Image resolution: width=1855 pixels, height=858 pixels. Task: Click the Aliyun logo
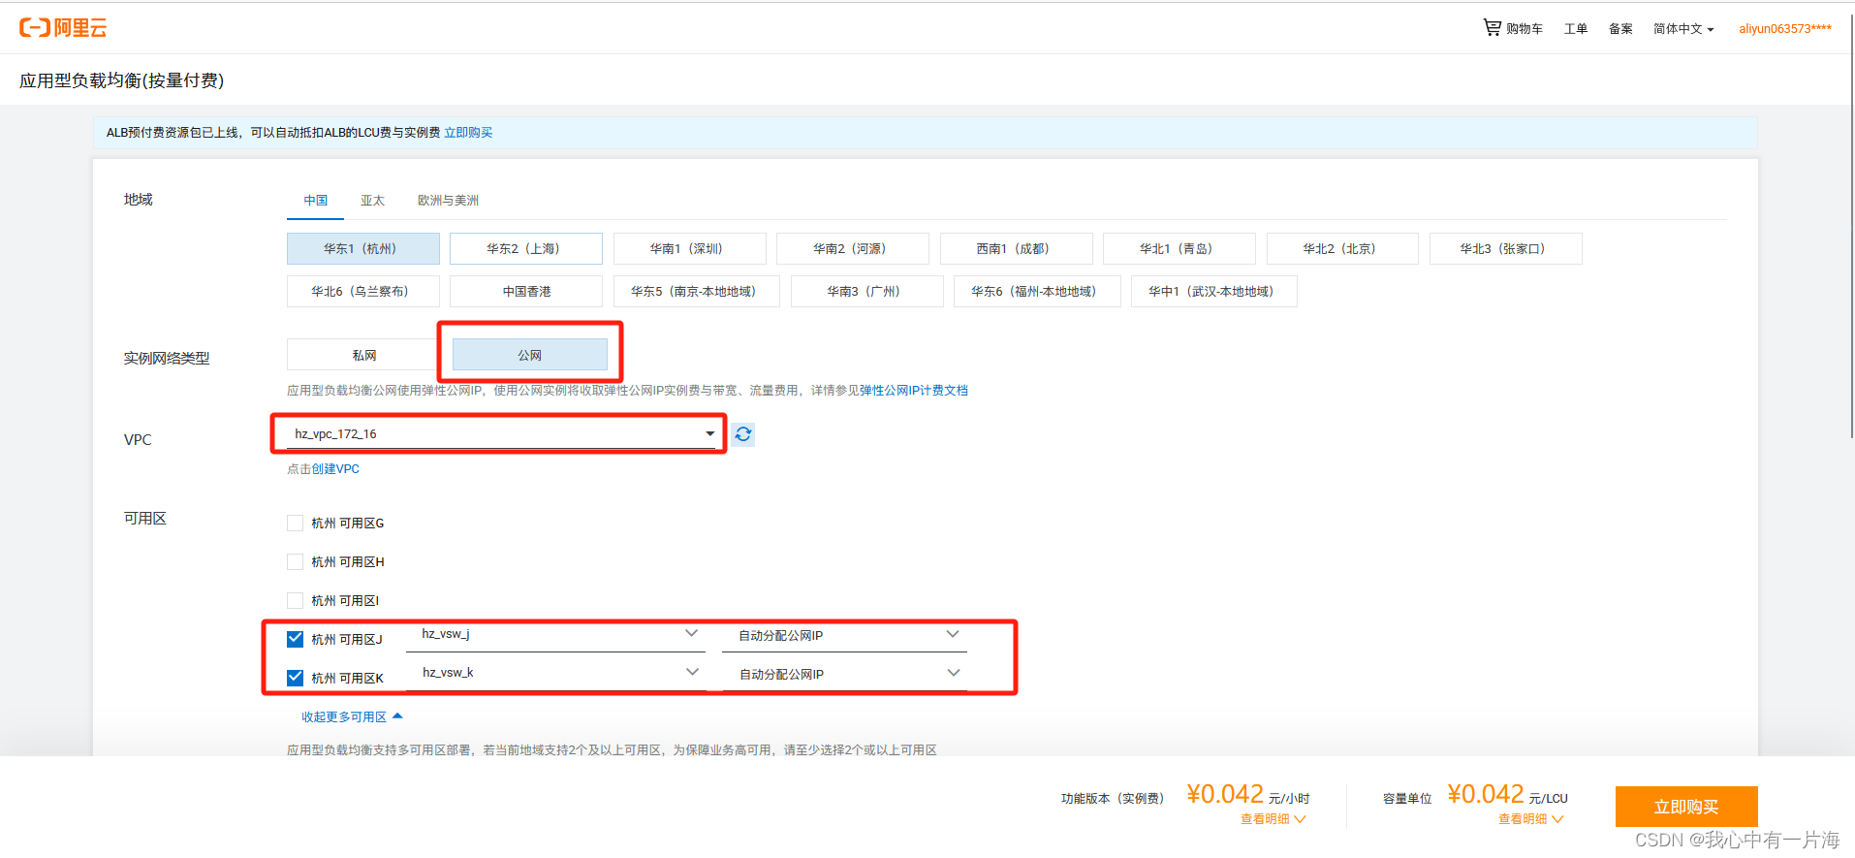pyautogui.click(x=63, y=28)
